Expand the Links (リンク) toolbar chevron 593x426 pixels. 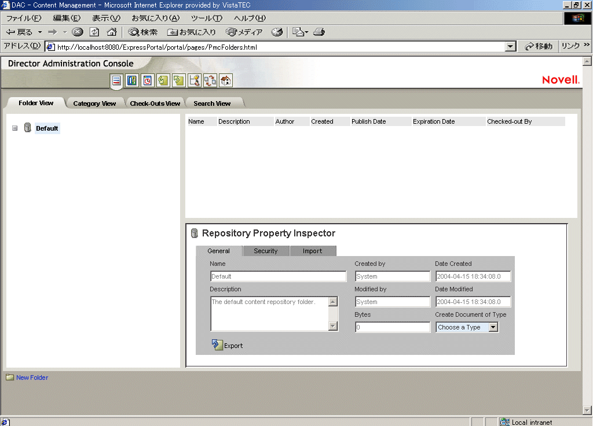[x=587, y=45]
